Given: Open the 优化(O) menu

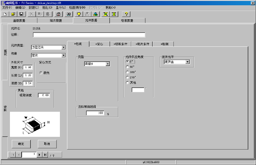Looking at the screenshot, I should 47,7.
